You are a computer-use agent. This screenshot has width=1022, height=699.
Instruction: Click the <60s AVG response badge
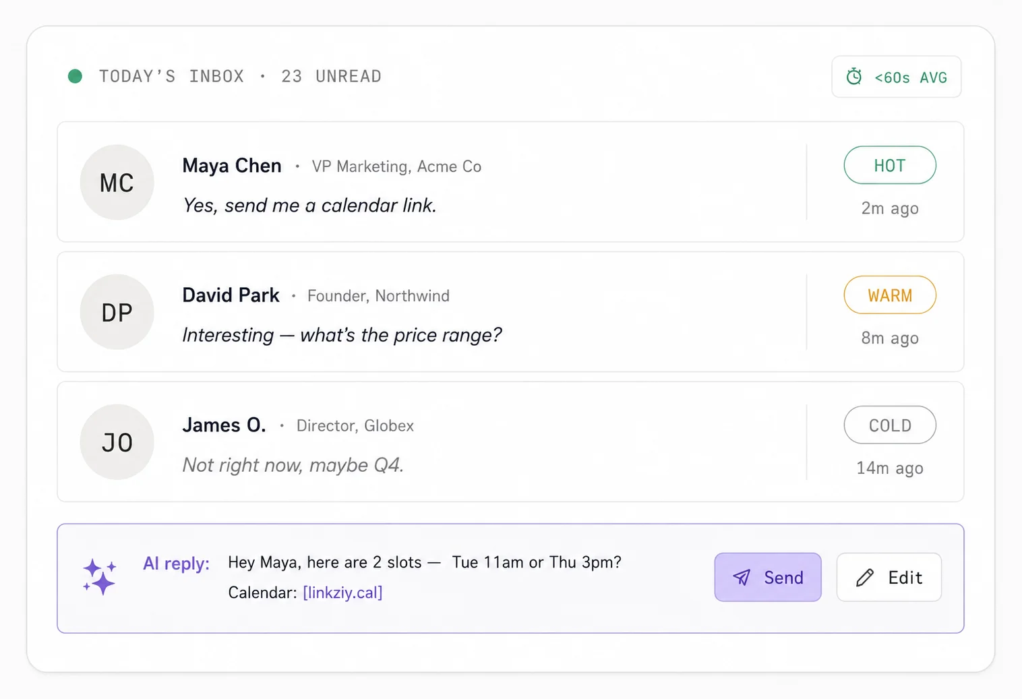tap(897, 77)
